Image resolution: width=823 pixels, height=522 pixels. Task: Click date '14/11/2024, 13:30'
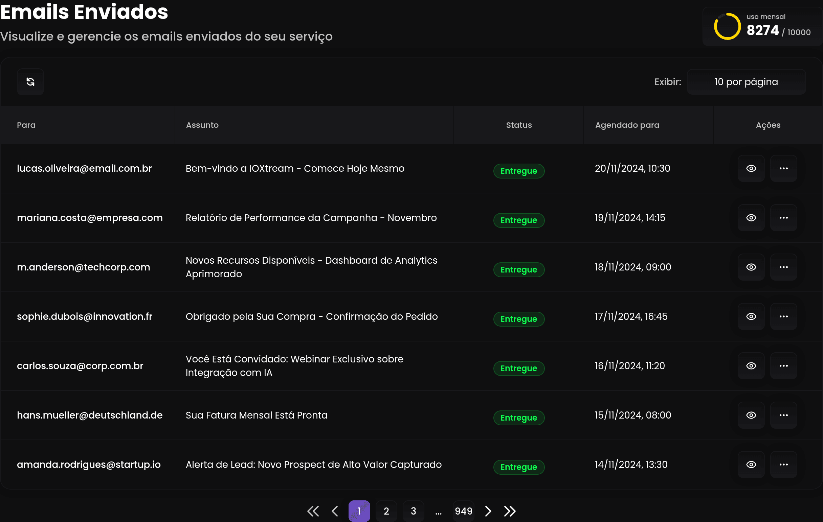tap(631, 464)
